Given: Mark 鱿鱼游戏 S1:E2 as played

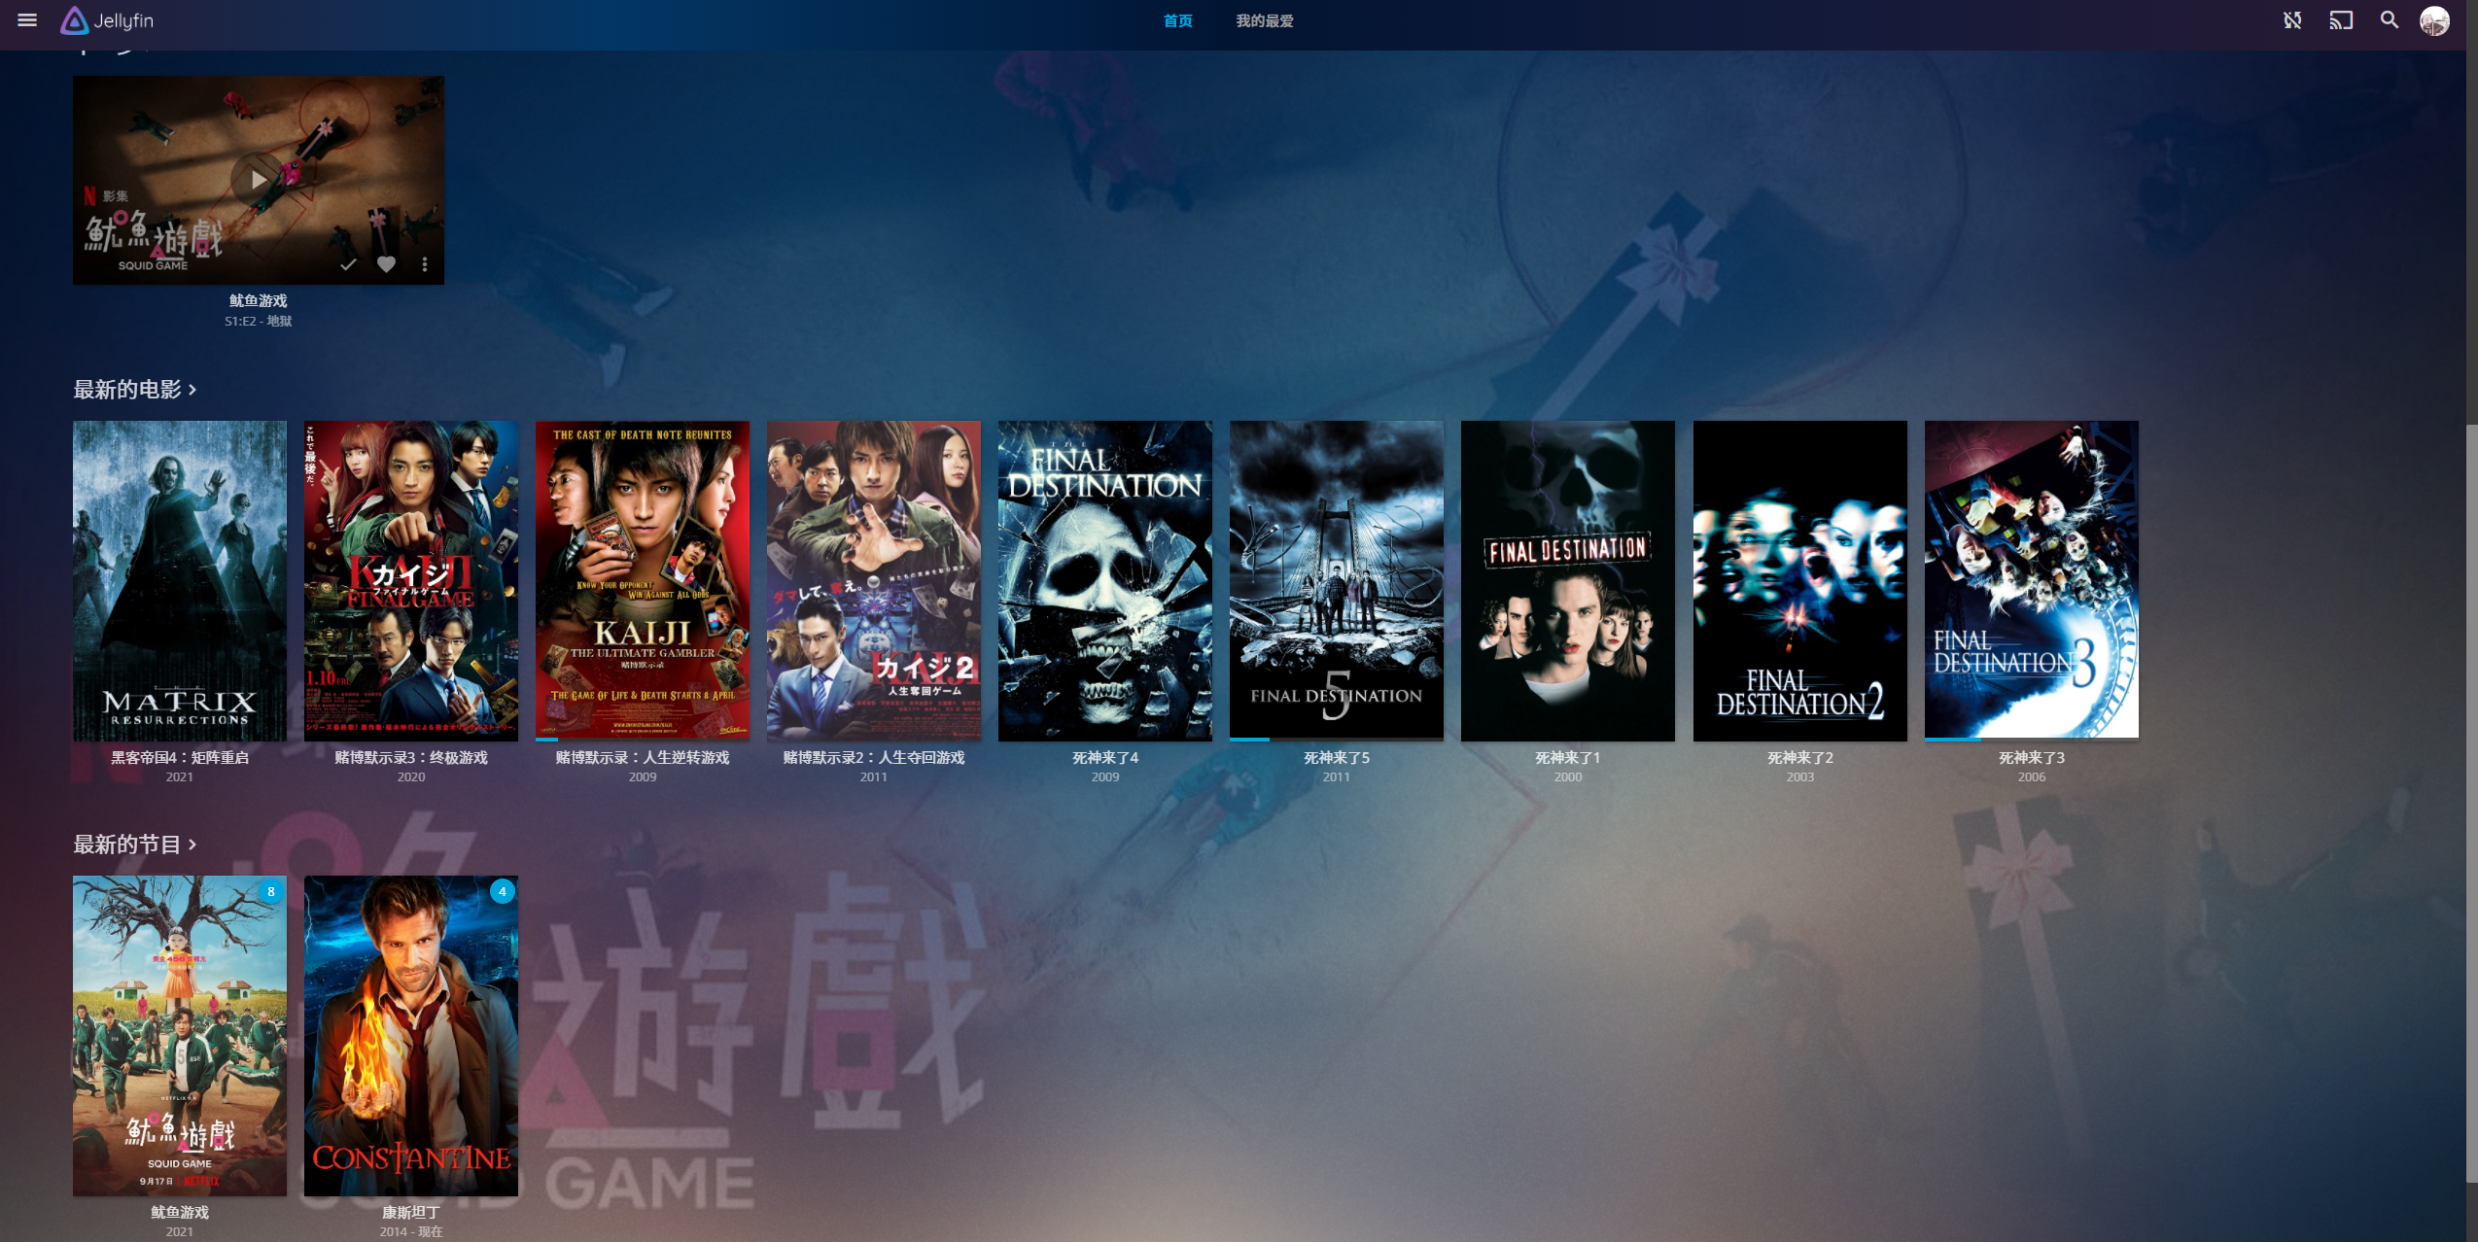Looking at the screenshot, I should coord(348,264).
